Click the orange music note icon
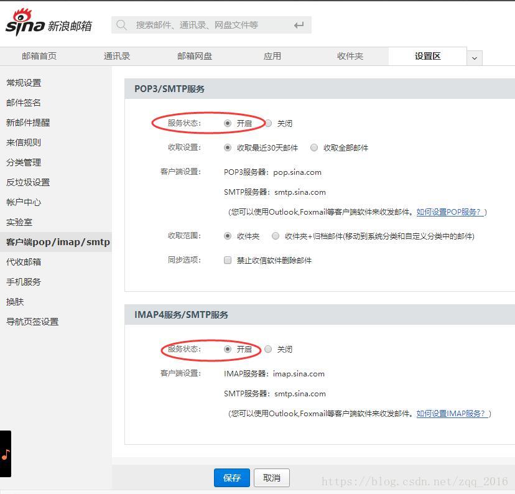Image resolution: width=515 pixels, height=494 pixels. tap(6, 455)
